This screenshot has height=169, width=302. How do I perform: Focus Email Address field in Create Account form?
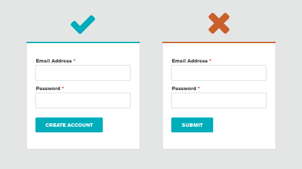point(83,73)
